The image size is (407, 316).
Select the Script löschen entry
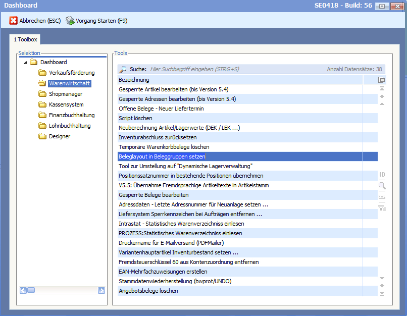point(135,118)
